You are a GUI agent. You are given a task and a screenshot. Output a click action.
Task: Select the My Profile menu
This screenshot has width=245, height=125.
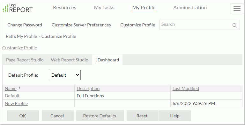tap(144, 8)
